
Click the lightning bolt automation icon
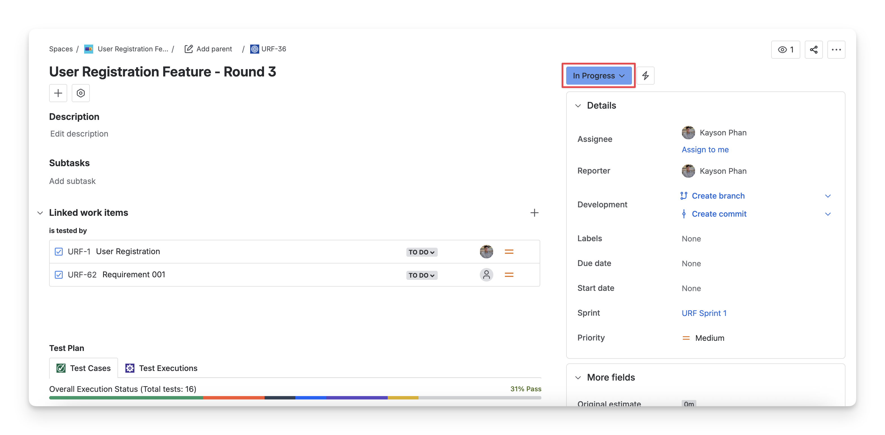[645, 76]
